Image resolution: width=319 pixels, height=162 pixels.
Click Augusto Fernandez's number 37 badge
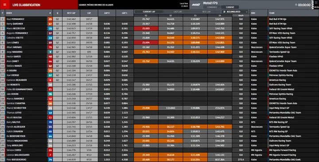(50, 33)
